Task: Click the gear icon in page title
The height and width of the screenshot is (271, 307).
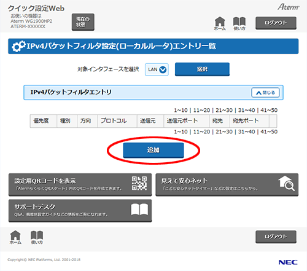Action: click(x=18, y=46)
